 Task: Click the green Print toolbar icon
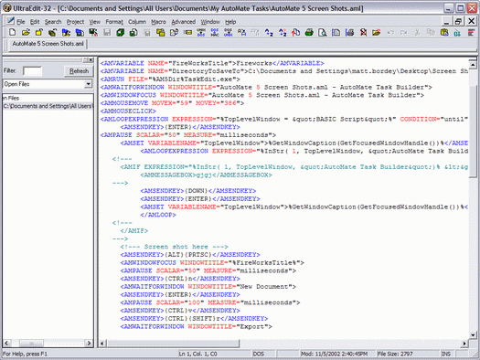[309, 32]
